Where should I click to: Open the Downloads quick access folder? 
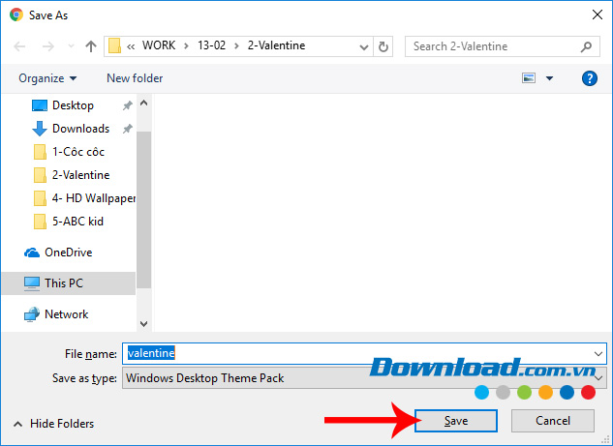[x=80, y=129]
